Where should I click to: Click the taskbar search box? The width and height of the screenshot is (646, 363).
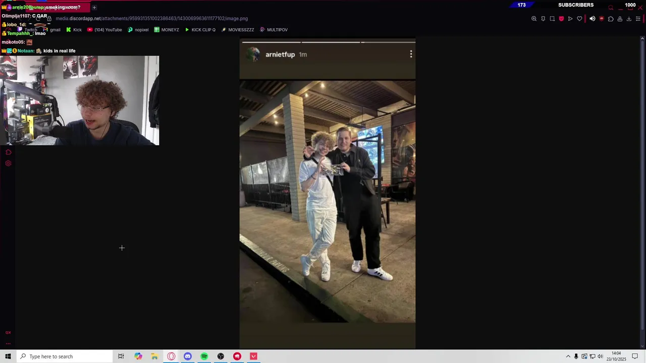point(64,356)
